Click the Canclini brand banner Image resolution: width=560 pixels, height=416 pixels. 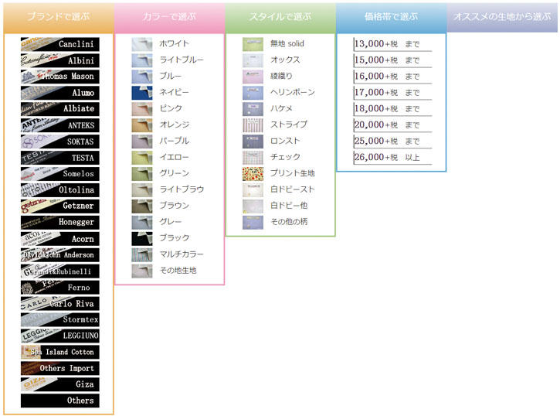pos(59,44)
